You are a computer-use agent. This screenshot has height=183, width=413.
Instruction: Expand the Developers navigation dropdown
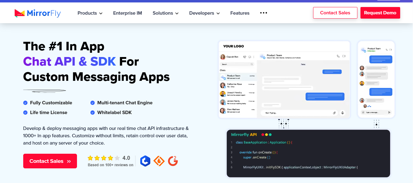204,13
